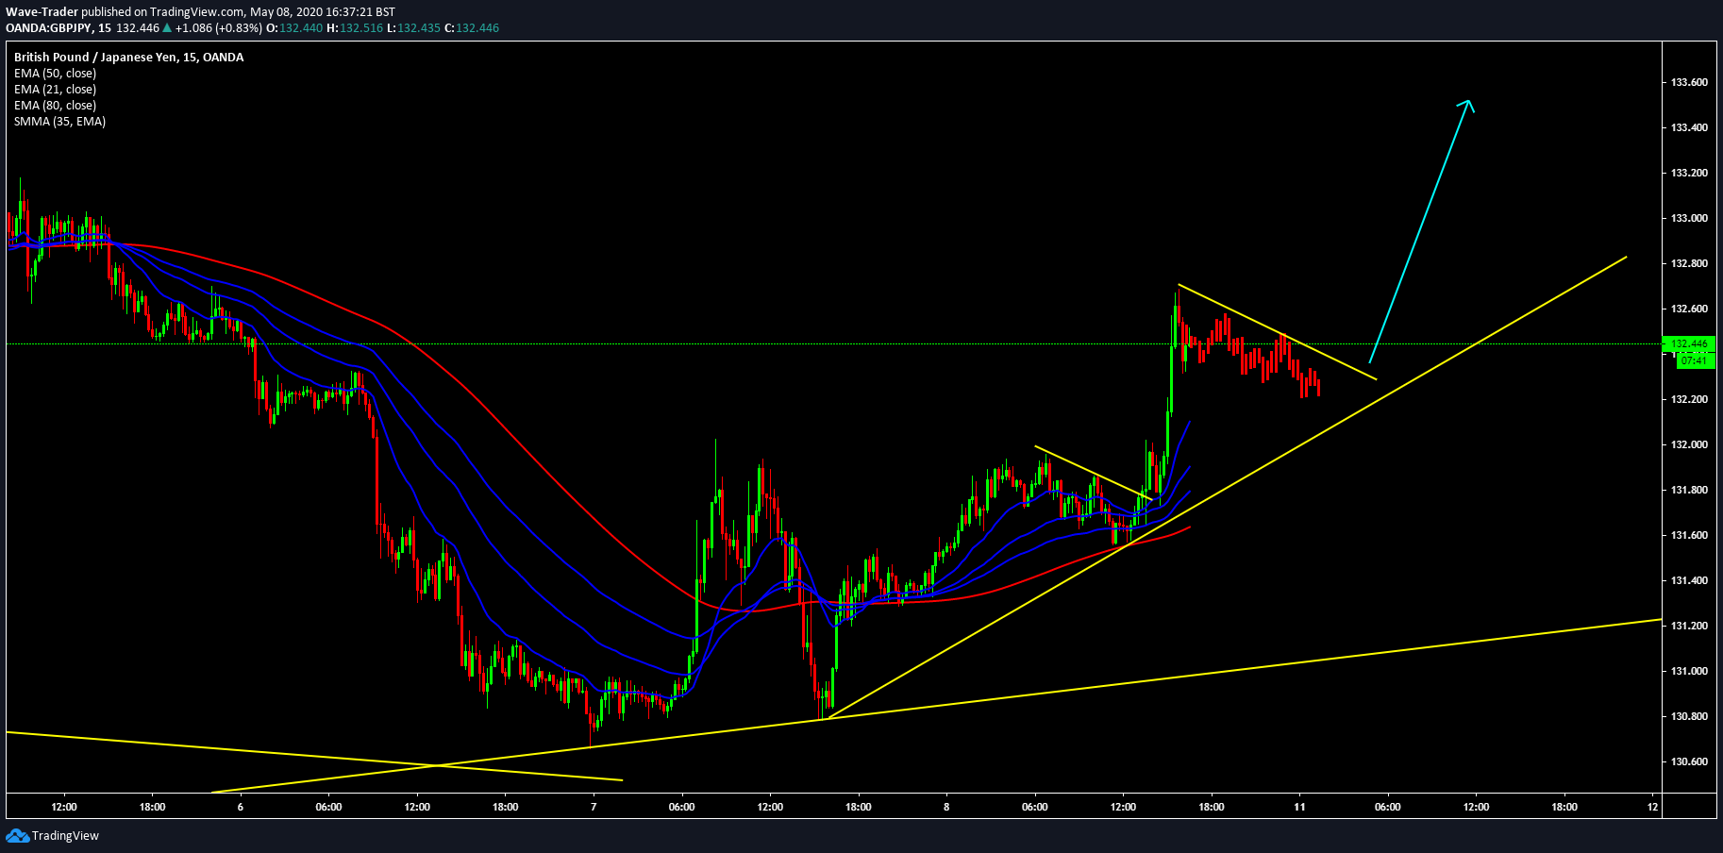Click the 132.200 price axis label
The width and height of the screenshot is (1723, 853).
click(1689, 400)
